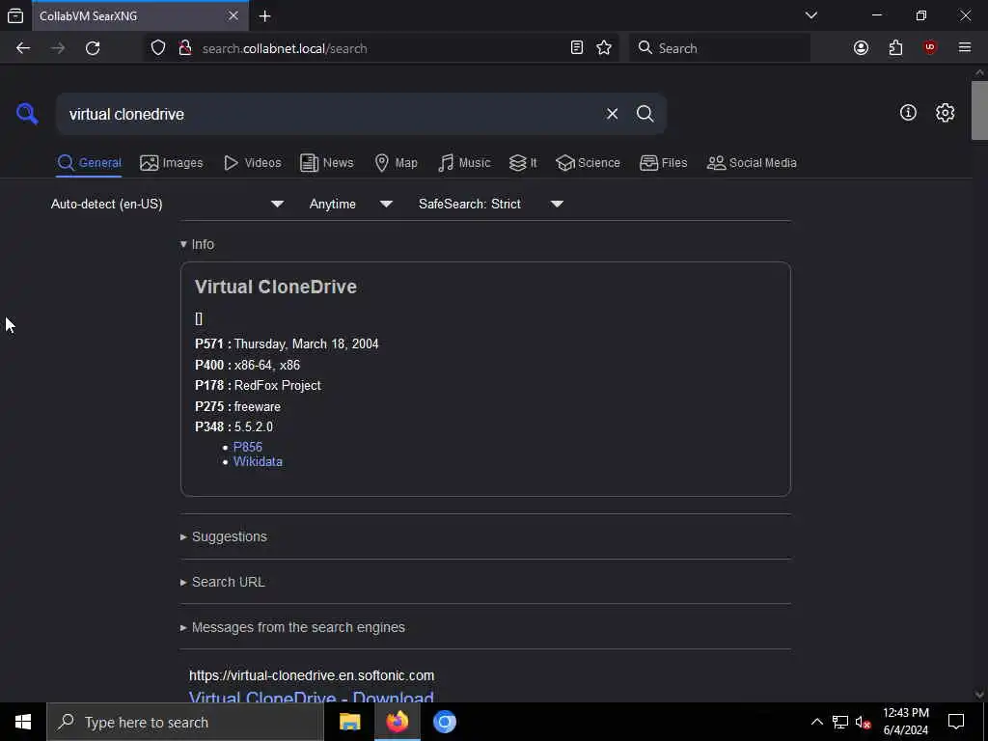The height and width of the screenshot is (741, 988).
Task: Toggle reader view icon
Action: 577,48
